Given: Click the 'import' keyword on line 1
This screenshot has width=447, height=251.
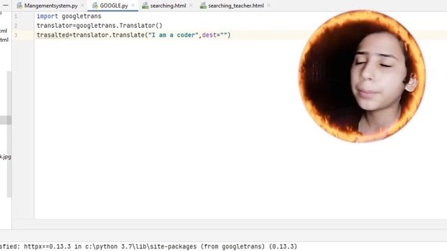Looking at the screenshot, I should [x=47, y=16].
